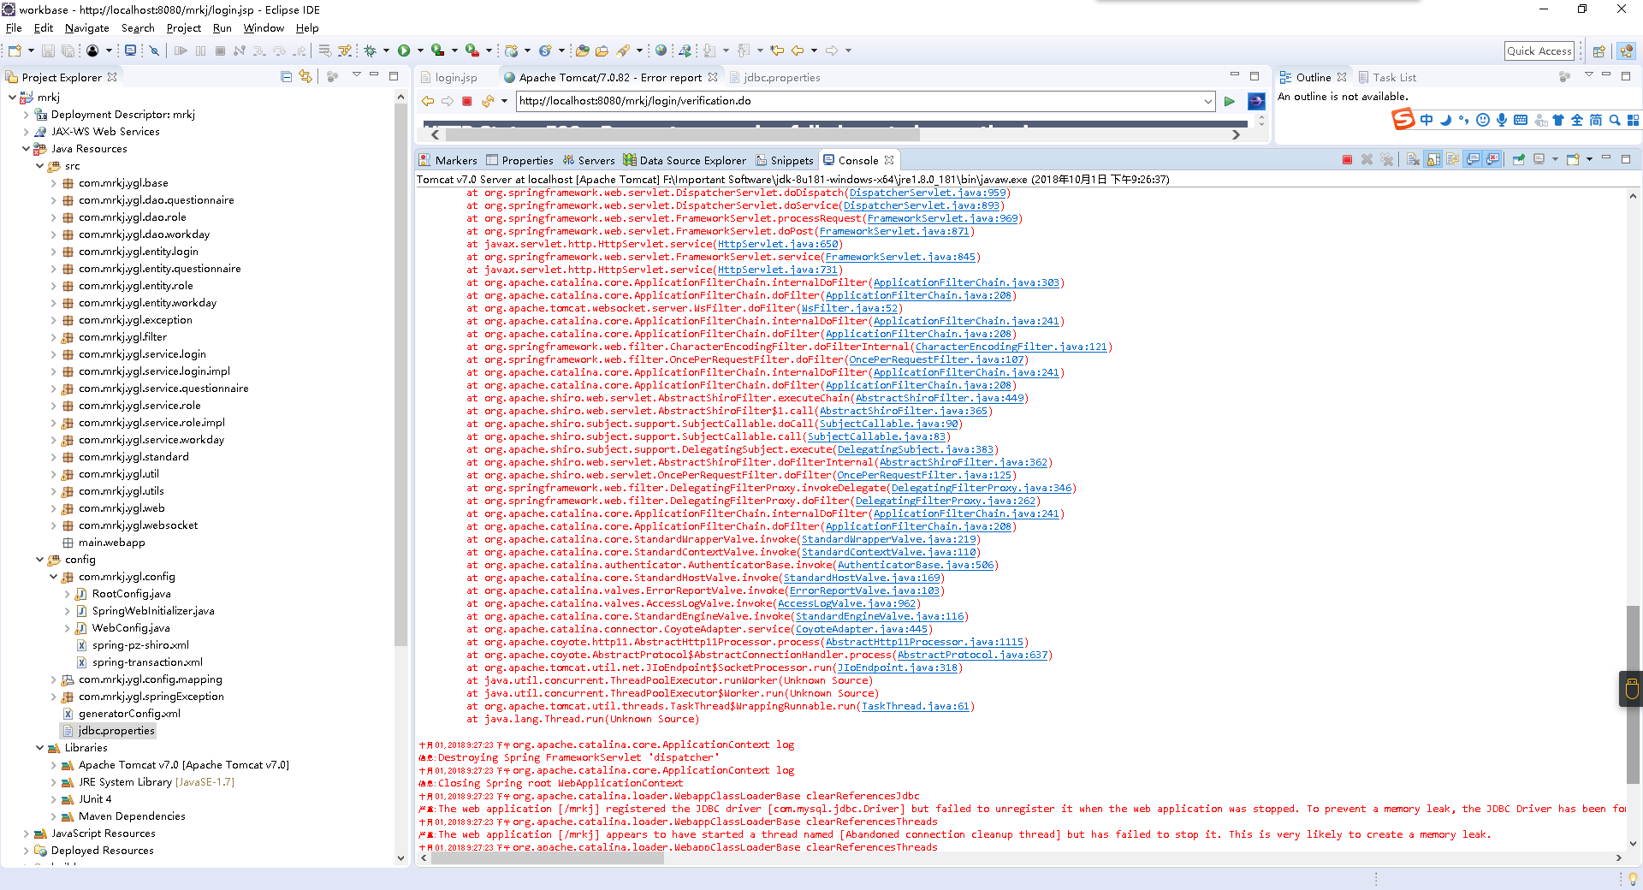Click the Sogou microphone voice input icon
Viewport: 1643px width, 890px height.
(1502, 120)
